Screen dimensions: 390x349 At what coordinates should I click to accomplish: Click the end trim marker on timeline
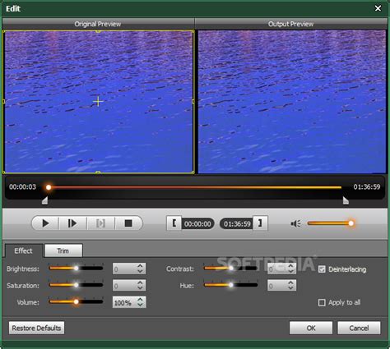click(x=346, y=200)
